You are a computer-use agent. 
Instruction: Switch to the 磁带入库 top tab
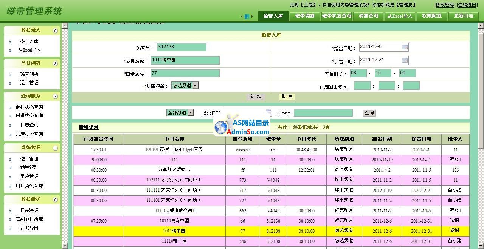273,16
